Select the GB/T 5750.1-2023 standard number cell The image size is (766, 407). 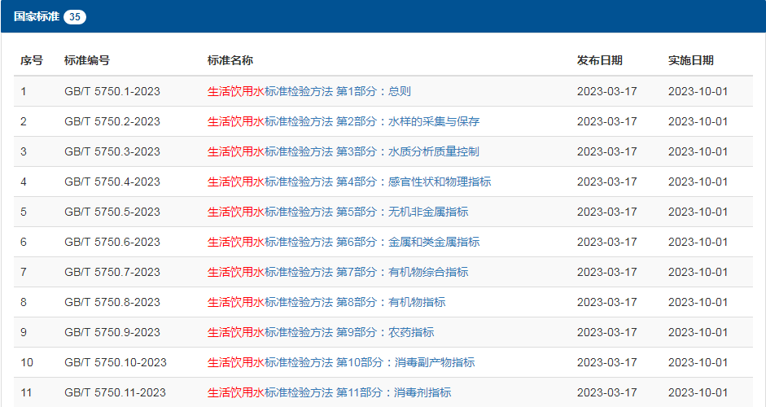click(112, 91)
